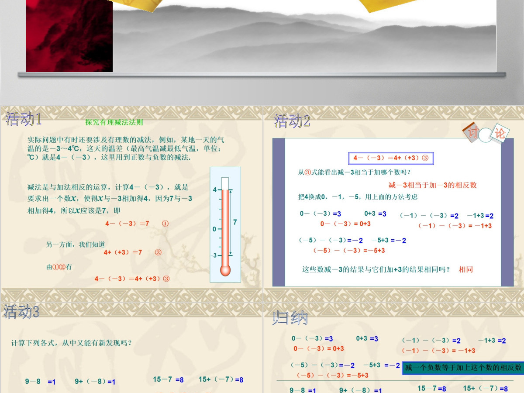Click equation 4−(−3)=7 ① in 活动1

point(137,224)
